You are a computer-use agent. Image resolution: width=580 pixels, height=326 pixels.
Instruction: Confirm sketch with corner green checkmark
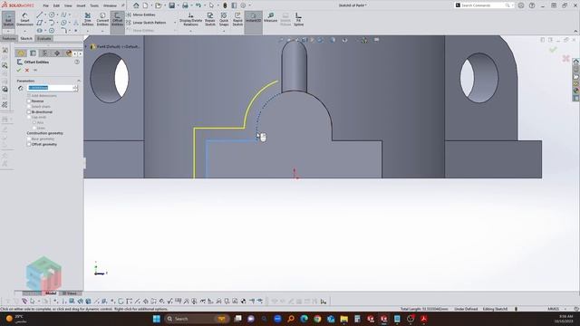click(x=553, y=50)
